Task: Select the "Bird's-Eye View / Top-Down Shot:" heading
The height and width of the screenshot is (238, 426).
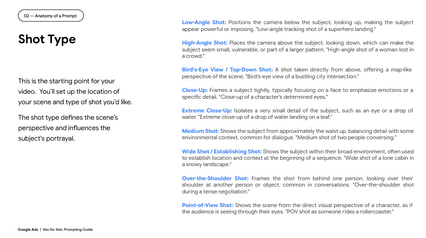Action: click(x=227, y=70)
